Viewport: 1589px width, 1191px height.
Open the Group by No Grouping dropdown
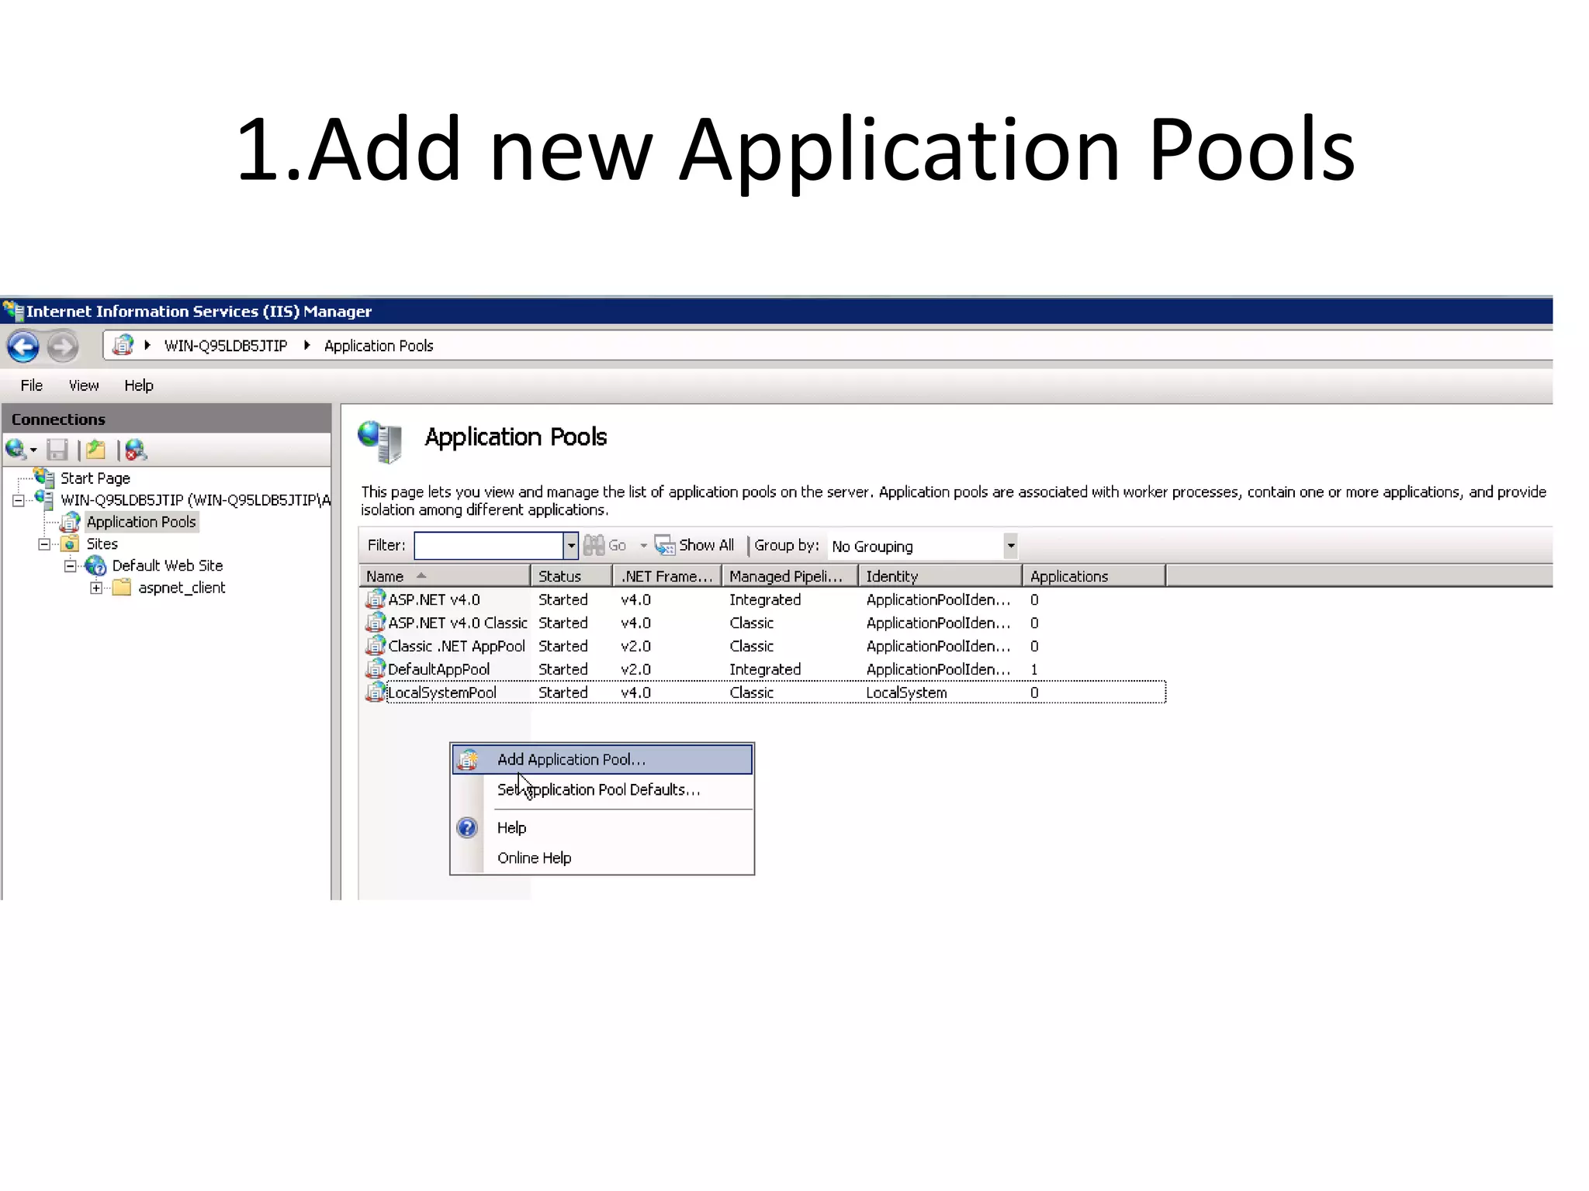pyautogui.click(x=1010, y=545)
